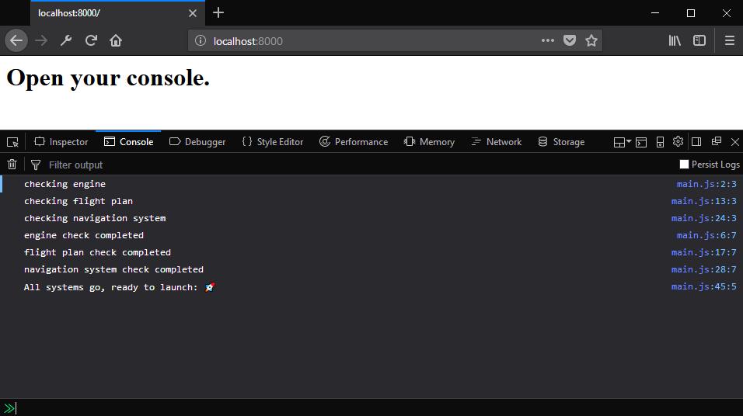
Task: Select an iframe as target document
Action: coord(623,142)
